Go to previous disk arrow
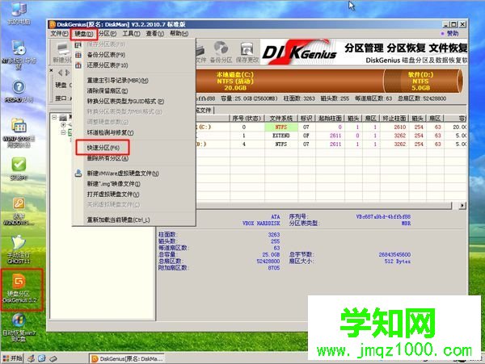485x364 pixels. [x=61, y=73]
